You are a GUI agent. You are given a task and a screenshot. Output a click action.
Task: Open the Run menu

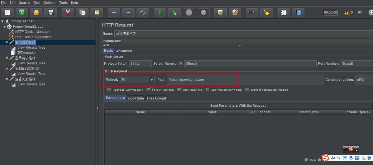coord(37,3)
